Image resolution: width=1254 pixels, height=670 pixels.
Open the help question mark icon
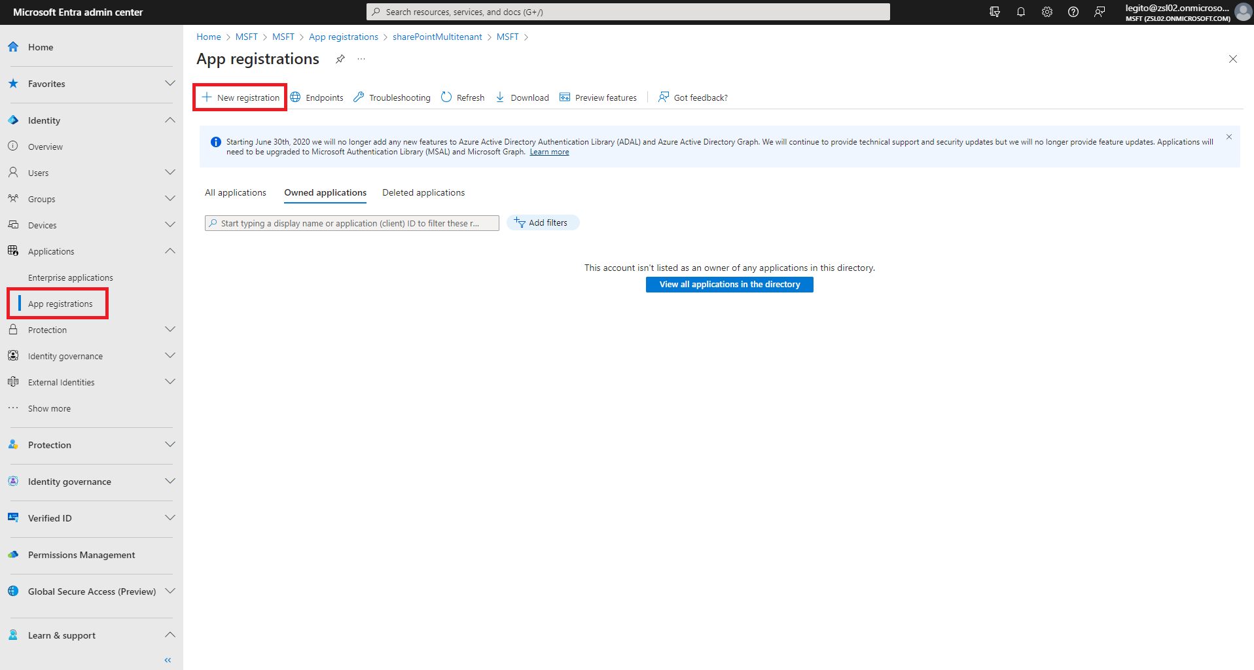1073,12
